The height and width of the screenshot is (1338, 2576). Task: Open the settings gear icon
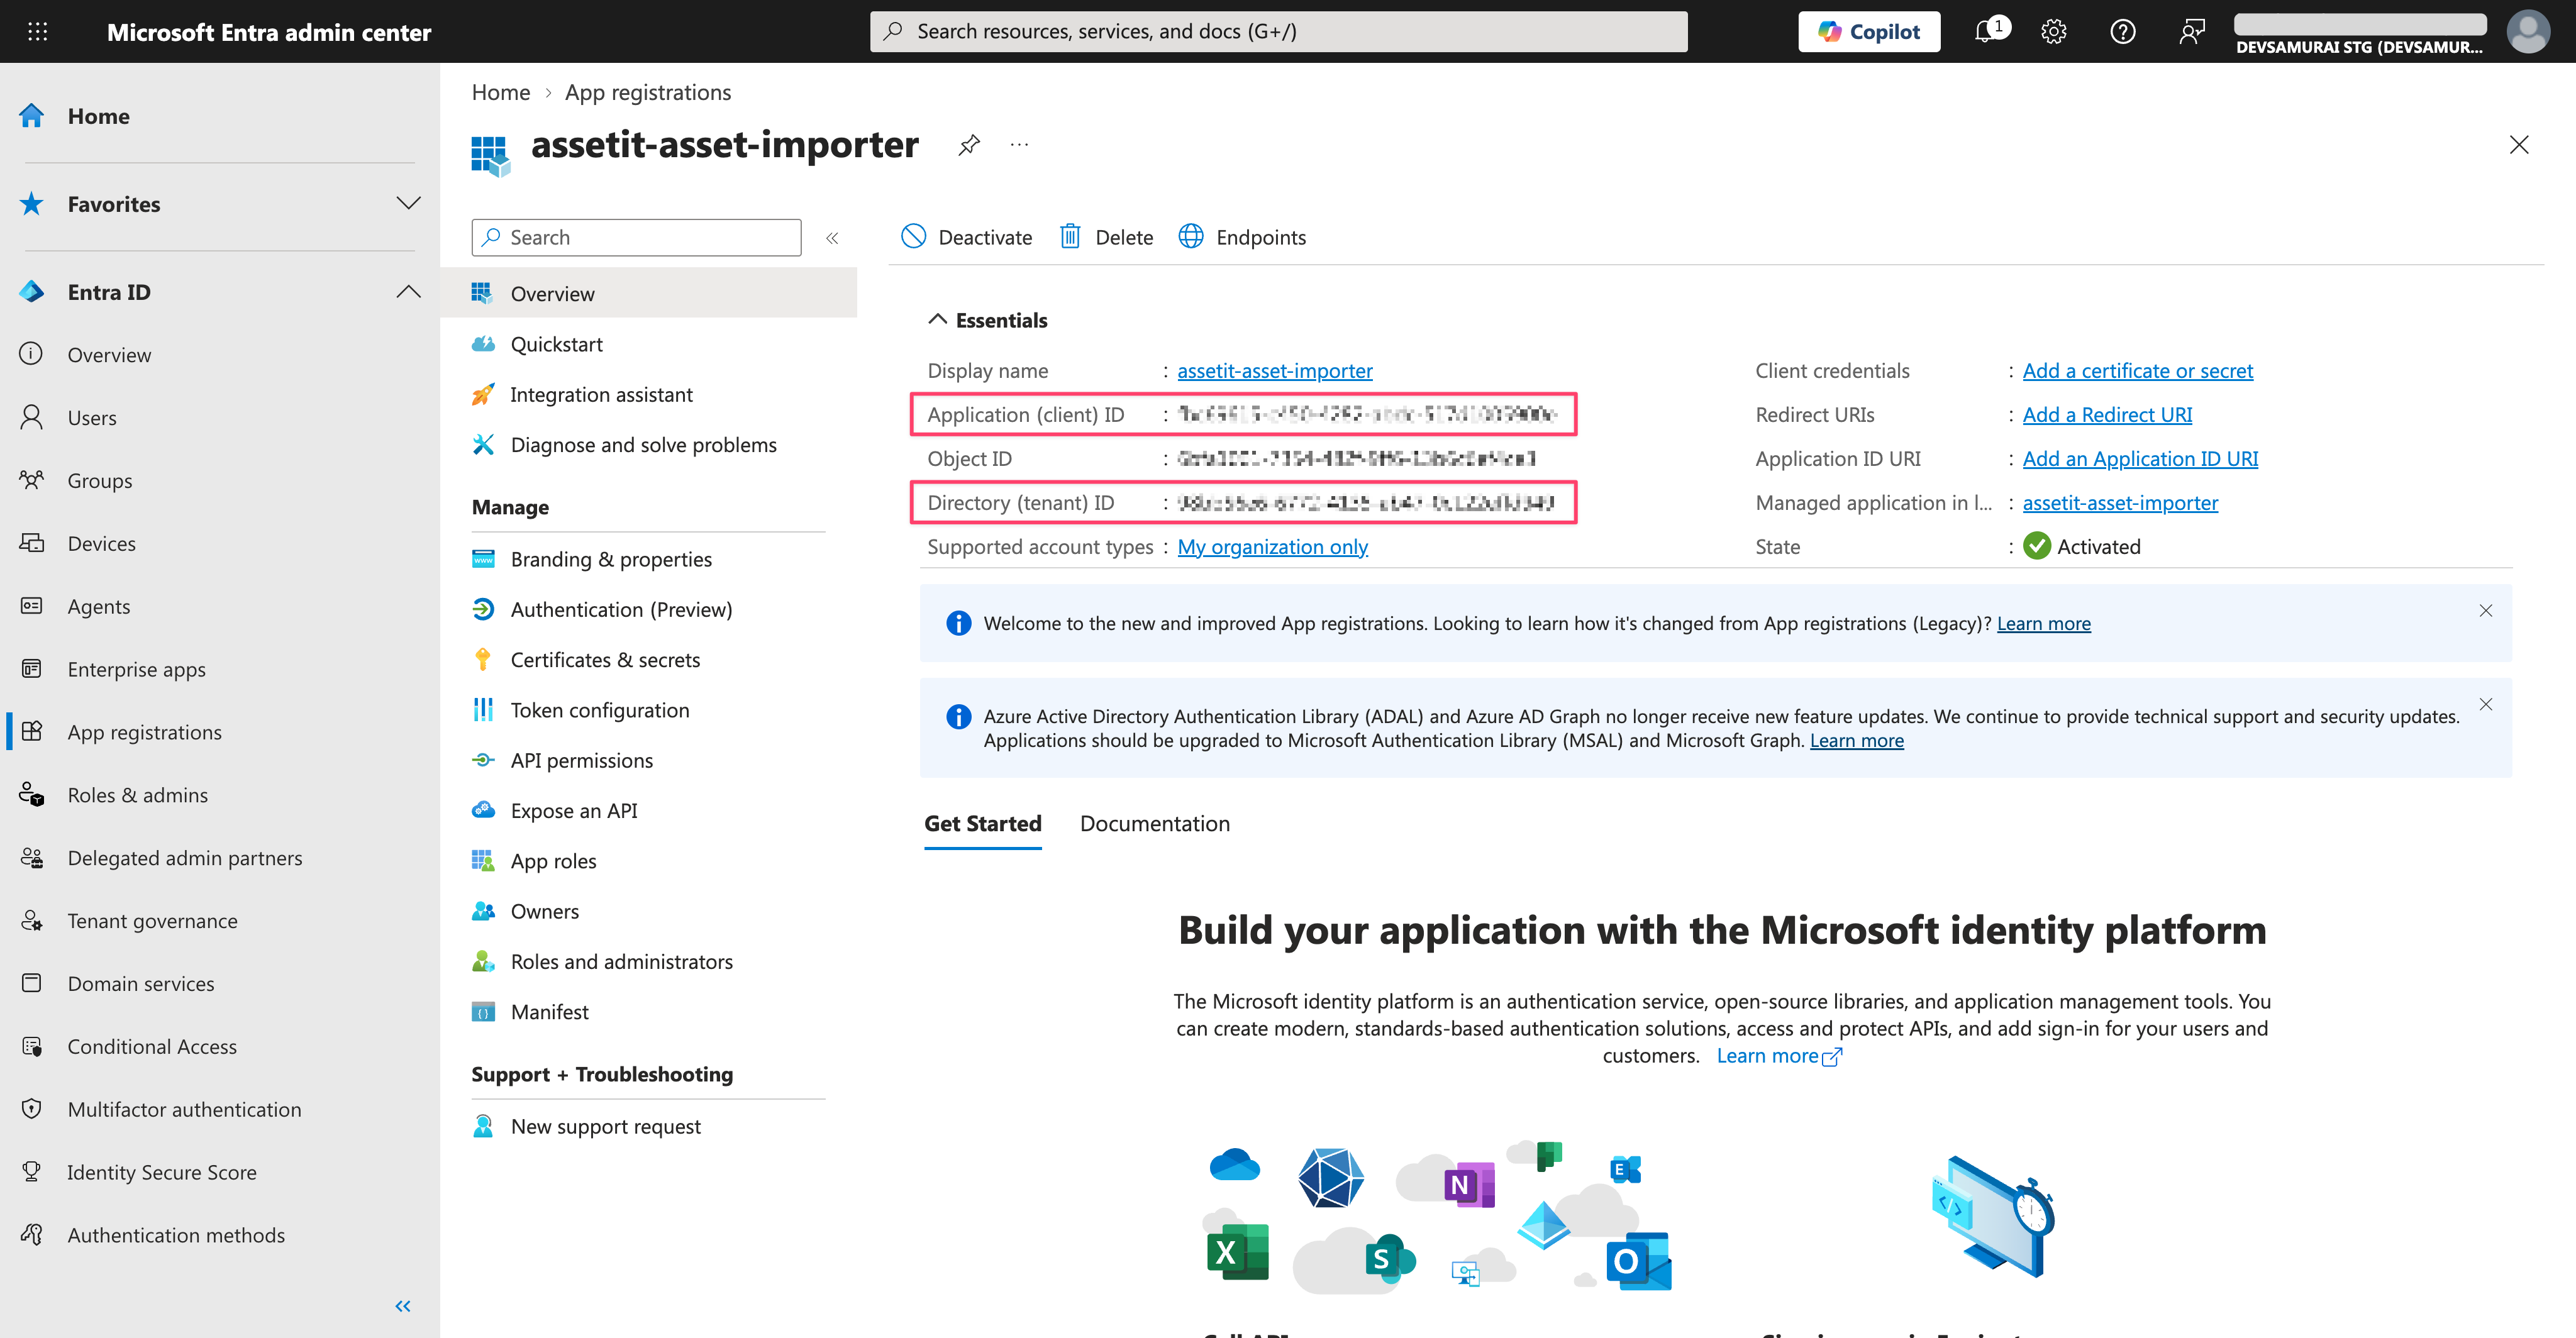point(2054,31)
